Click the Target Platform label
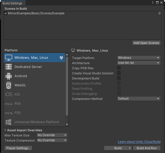 [x=83, y=58]
